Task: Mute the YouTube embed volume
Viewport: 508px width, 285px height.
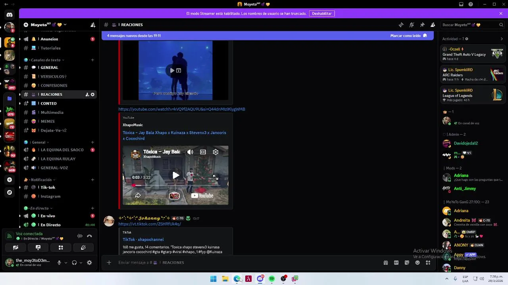Action: coord(190,152)
